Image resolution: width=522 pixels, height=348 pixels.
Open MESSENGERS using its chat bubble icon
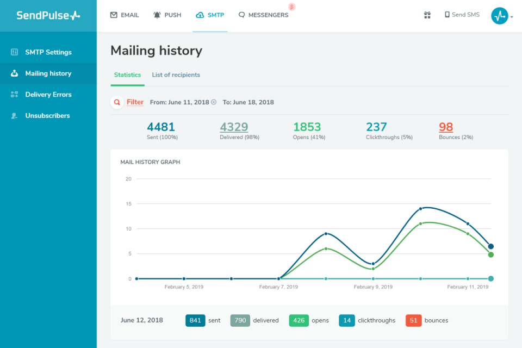(x=241, y=15)
